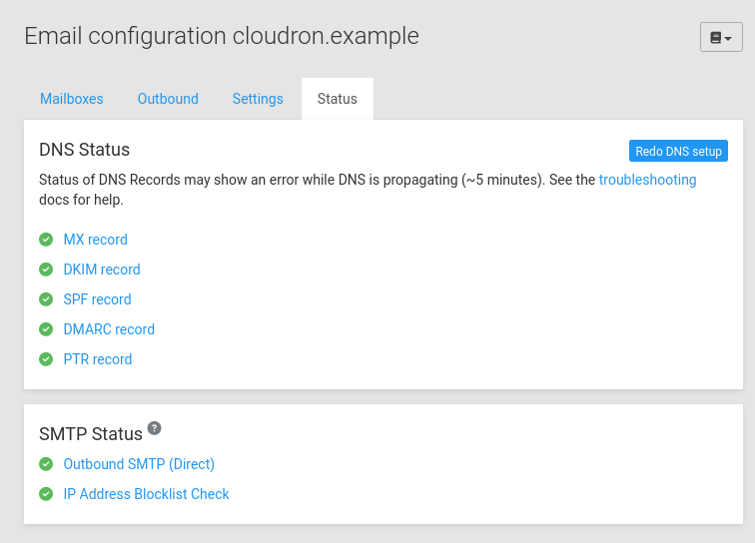
Task: Expand the SPF record details
Action: coord(97,299)
